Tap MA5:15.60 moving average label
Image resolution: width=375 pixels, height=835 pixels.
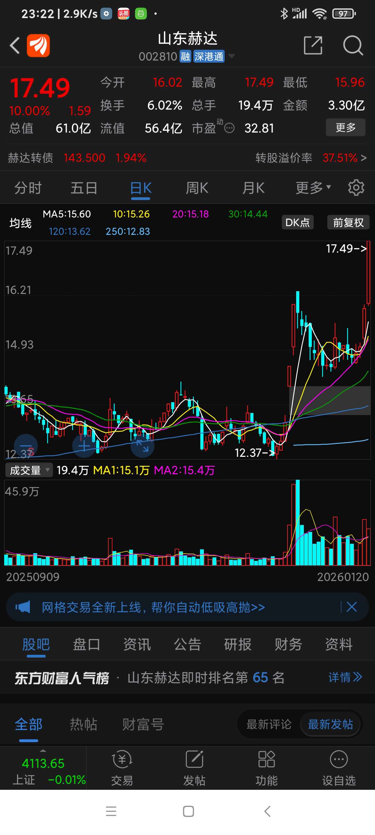tap(67, 214)
